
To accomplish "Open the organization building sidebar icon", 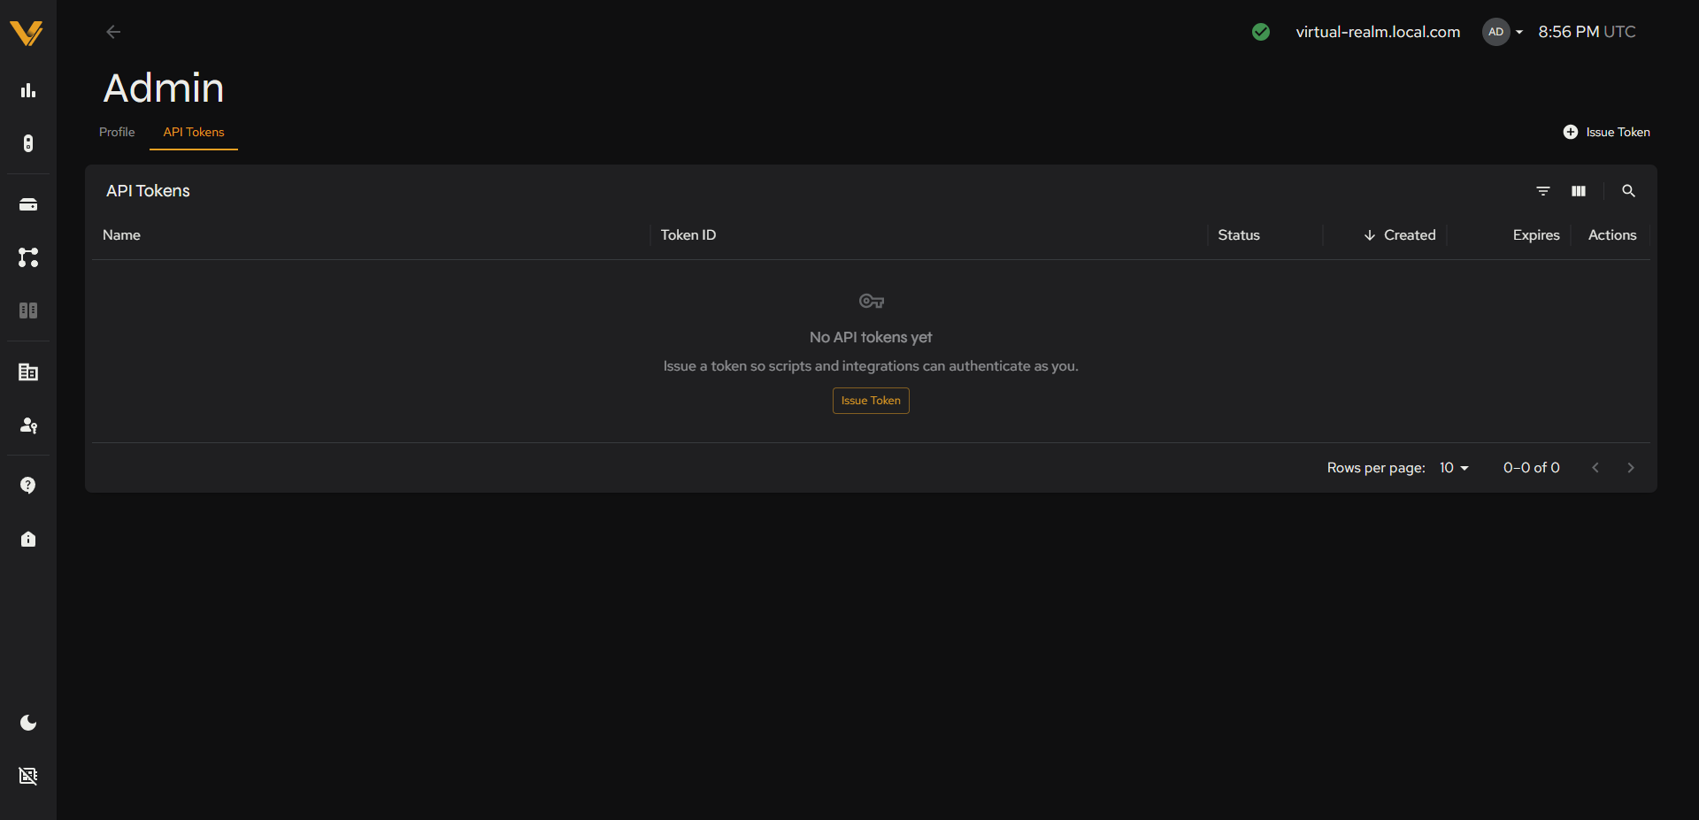I will click(28, 372).
